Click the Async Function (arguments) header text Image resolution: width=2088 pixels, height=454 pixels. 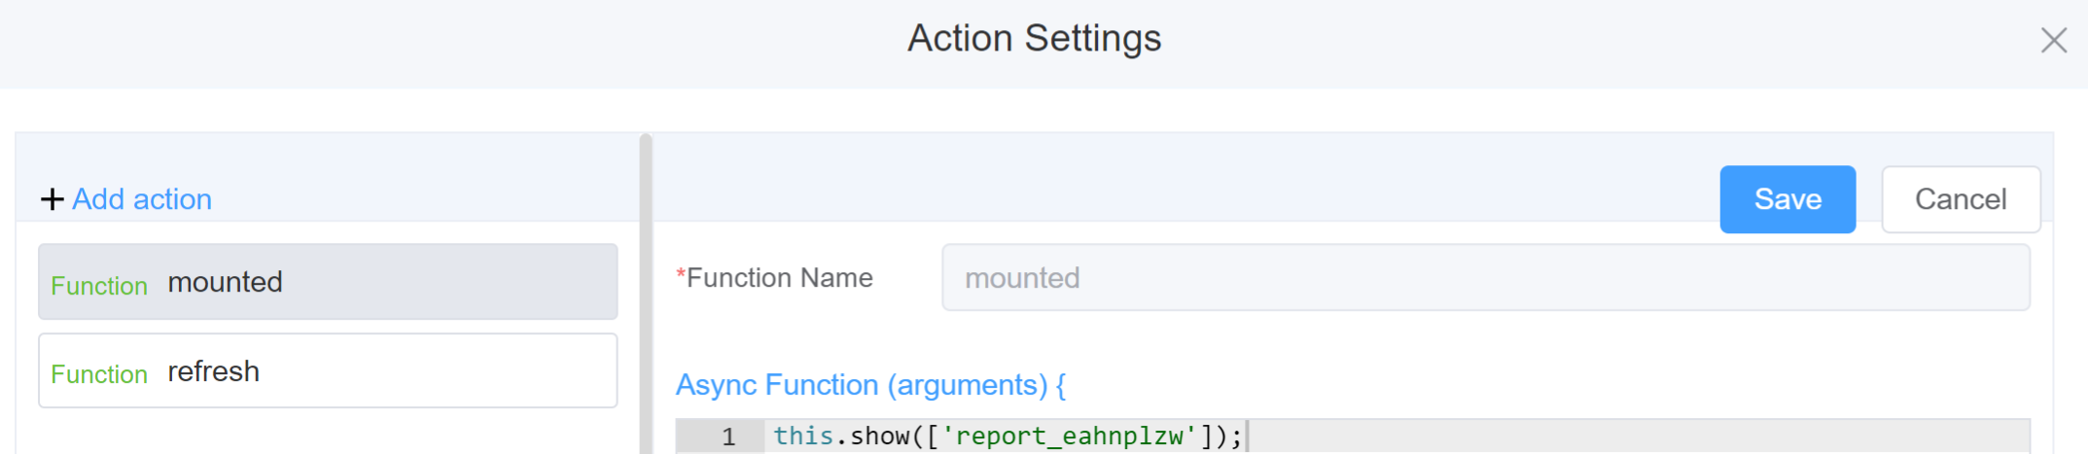(x=870, y=385)
